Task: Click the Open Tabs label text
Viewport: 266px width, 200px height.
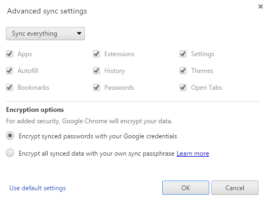Action: 207,88
